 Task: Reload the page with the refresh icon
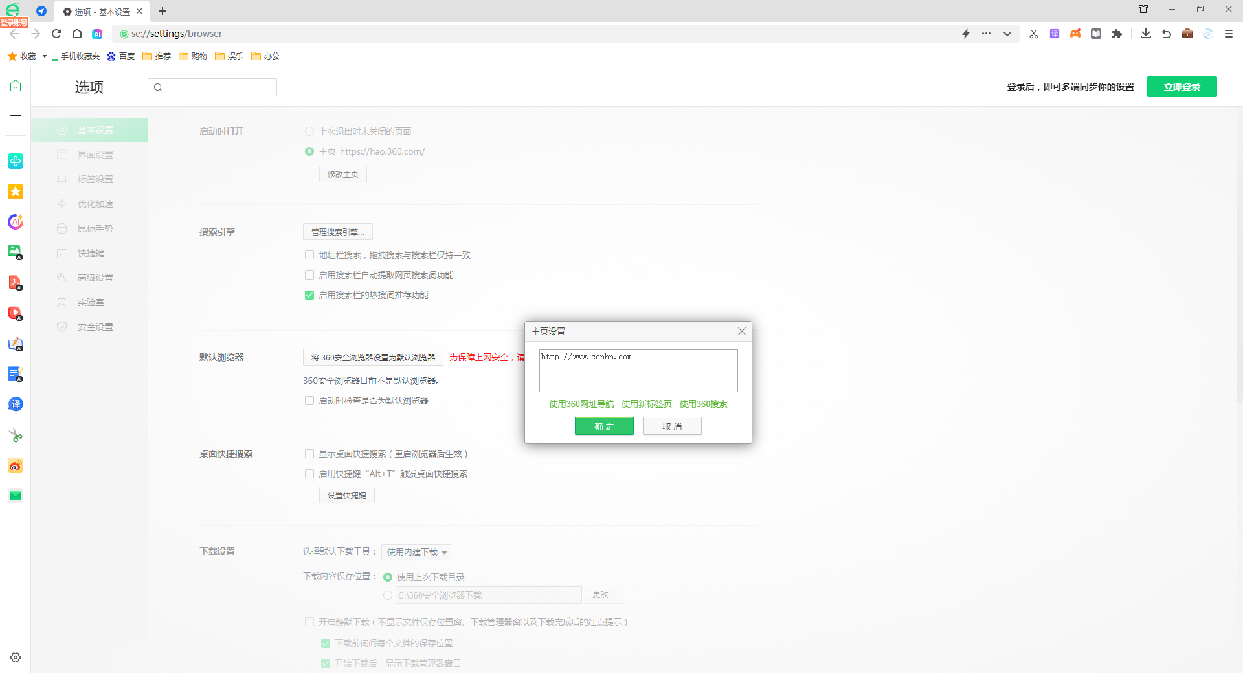(x=56, y=34)
